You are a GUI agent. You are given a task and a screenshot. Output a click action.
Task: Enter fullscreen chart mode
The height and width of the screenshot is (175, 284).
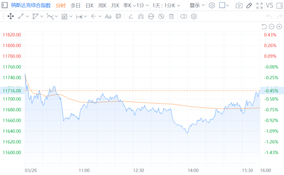click(x=259, y=6)
